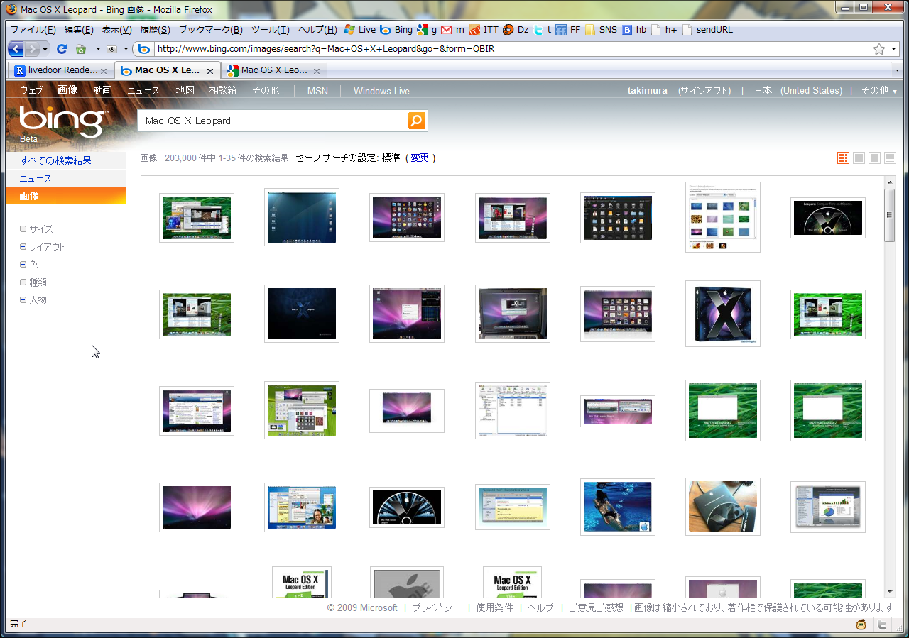
Task: Open the ブックマーク menu
Action: [x=210, y=30]
